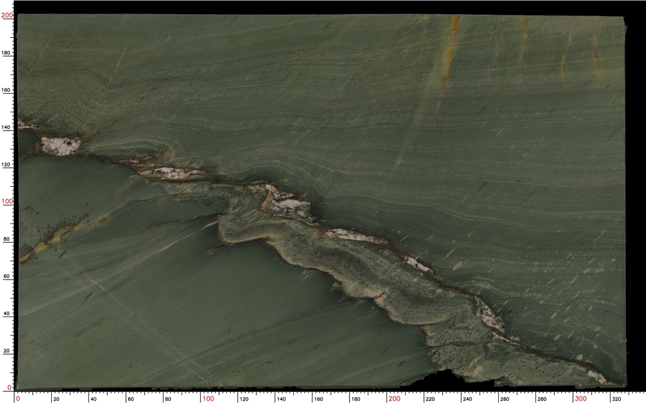Click the red 100 label on vertical ruler
Image resolution: width=646 pixels, height=405 pixels.
pos(6,202)
